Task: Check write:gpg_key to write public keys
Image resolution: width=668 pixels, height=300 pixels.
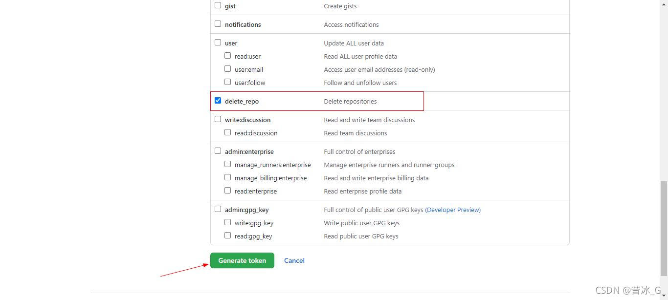Action: click(x=228, y=222)
